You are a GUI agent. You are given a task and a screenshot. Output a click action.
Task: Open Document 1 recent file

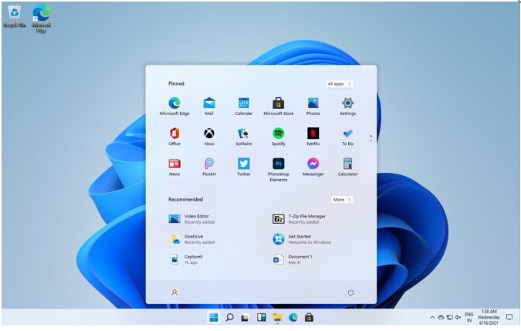292,259
